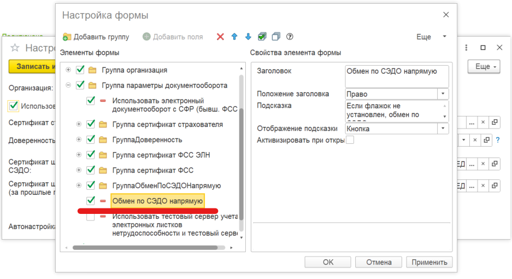Move the element down with the blue down arrow
512x279 pixels.
(248, 37)
